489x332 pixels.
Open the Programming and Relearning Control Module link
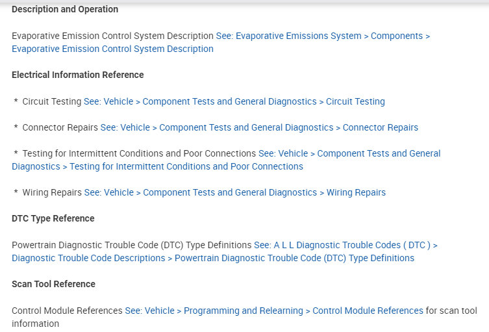tap(273, 311)
